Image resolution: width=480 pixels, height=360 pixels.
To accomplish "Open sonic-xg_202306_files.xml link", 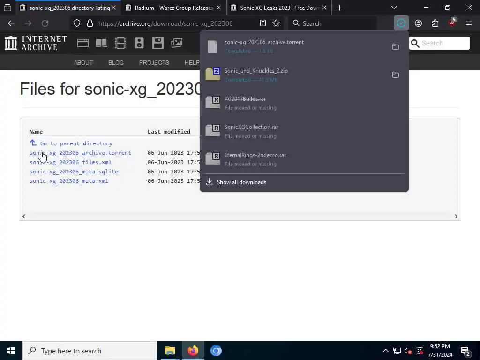I will coord(70,162).
